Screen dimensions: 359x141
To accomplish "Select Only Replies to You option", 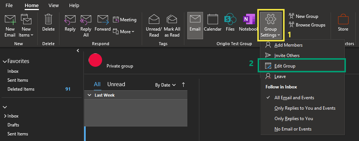I will click(302, 119).
